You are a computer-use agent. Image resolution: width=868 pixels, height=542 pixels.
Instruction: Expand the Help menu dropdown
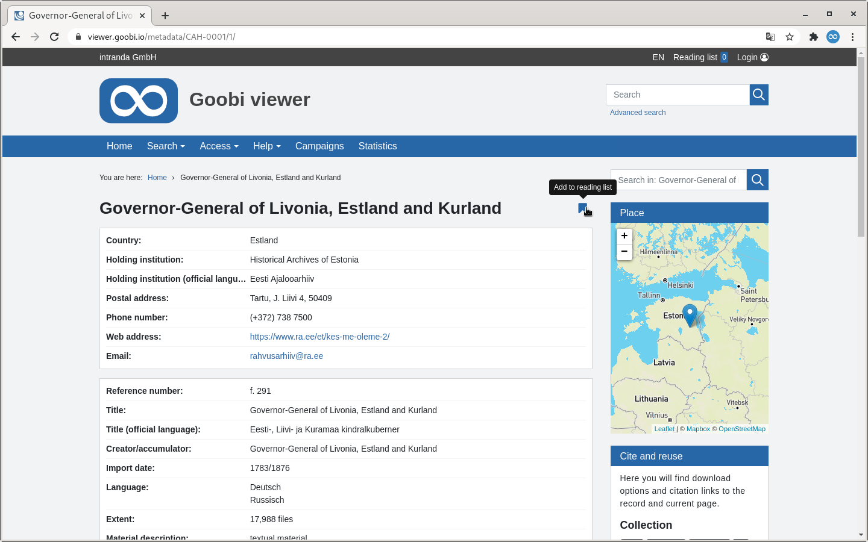(267, 146)
